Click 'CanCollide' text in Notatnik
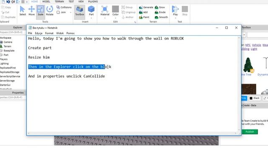 coord(94,76)
